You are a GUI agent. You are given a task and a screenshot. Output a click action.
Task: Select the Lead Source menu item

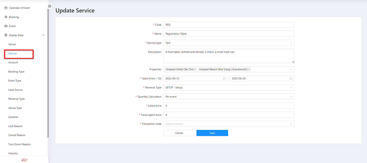(x=15, y=90)
